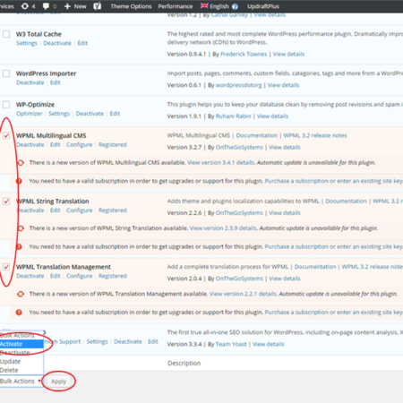Click Edit link in Yoast SEO row
Image resolution: width=403 pixels, height=403 pixels.
[153, 341]
